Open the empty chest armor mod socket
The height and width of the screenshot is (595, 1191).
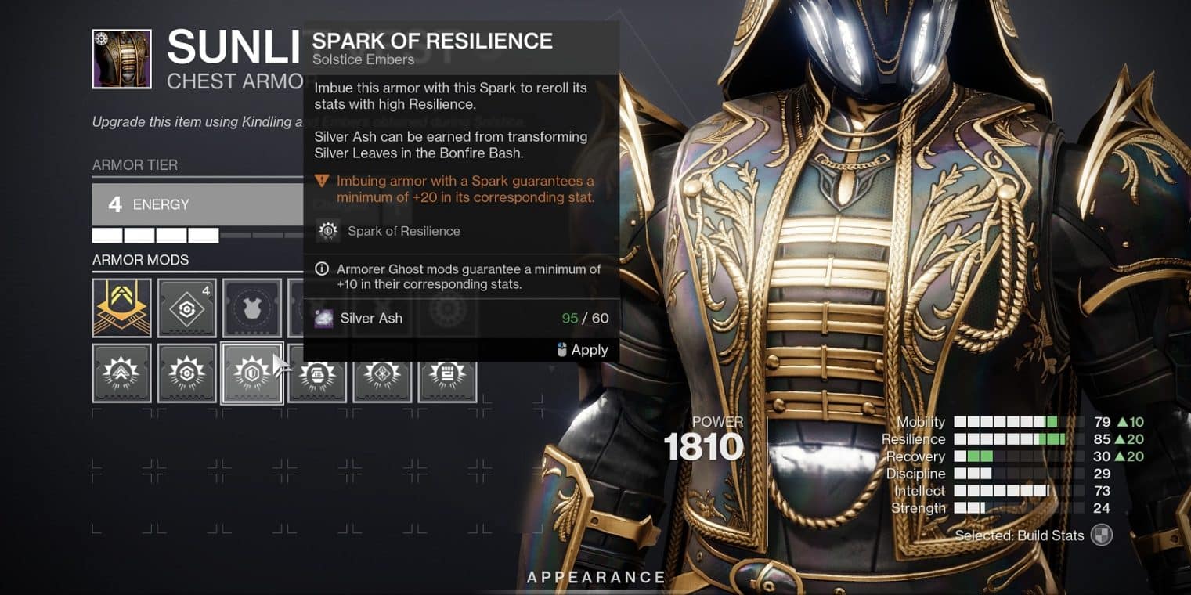pyautogui.click(x=252, y=308)
